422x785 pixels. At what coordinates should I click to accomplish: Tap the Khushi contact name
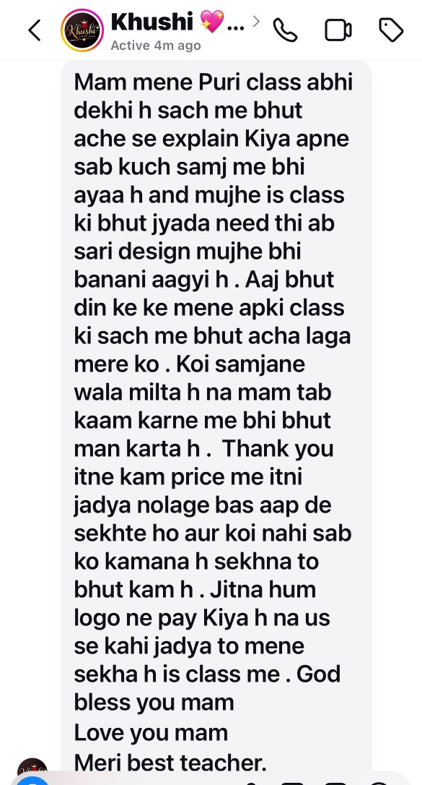coord(151,22)
